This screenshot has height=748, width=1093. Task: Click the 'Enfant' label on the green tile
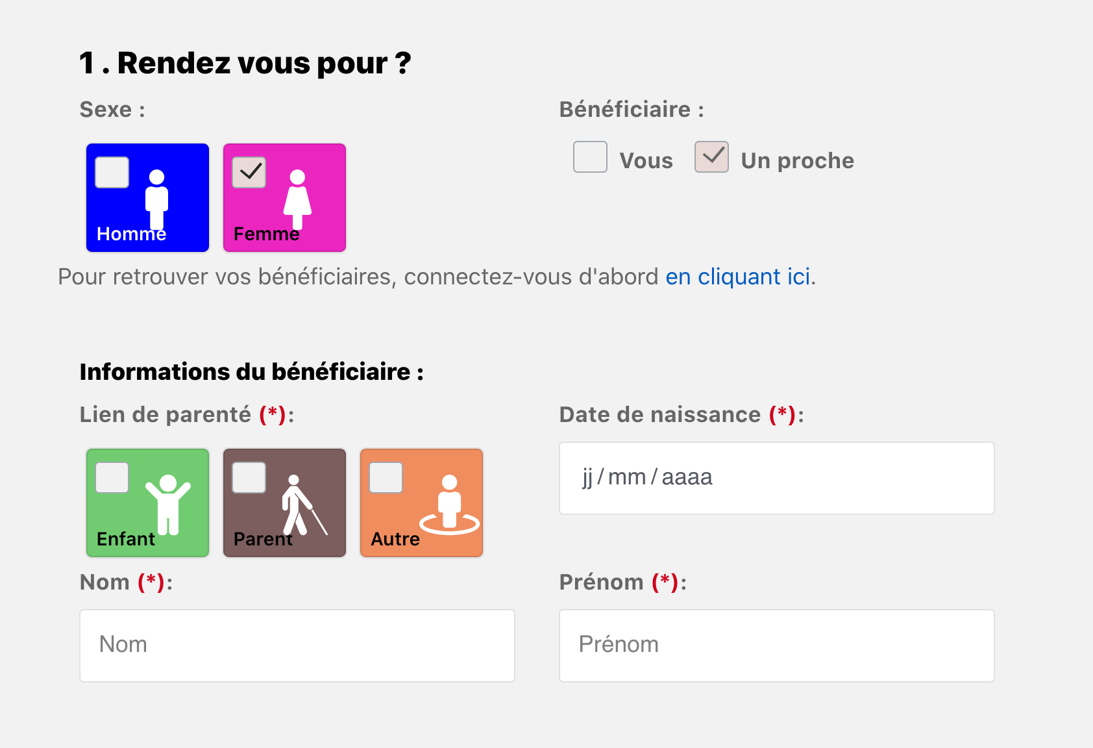(x=126, y=539)
